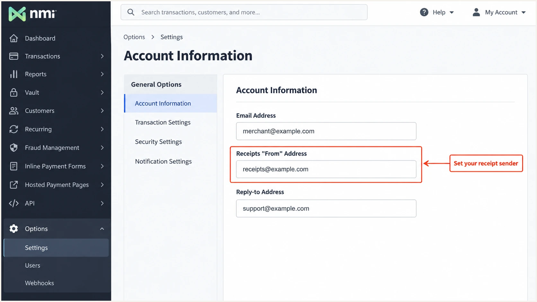Expand the Customers menu chevron

click(x=102, y=111)
